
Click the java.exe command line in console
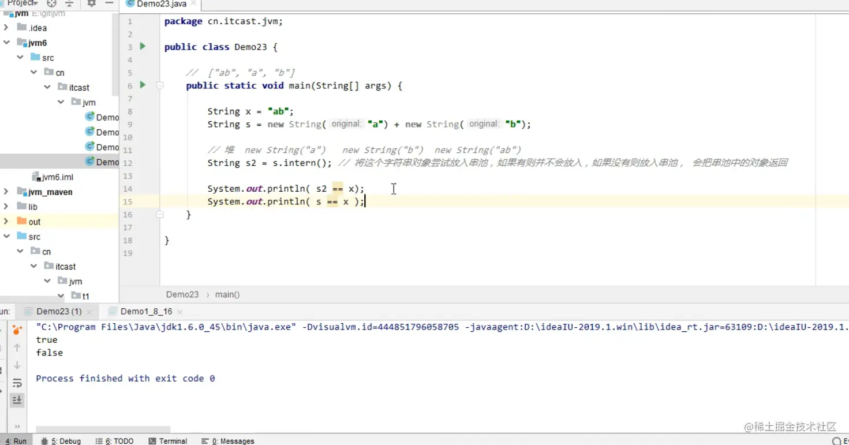pos(442,327)
